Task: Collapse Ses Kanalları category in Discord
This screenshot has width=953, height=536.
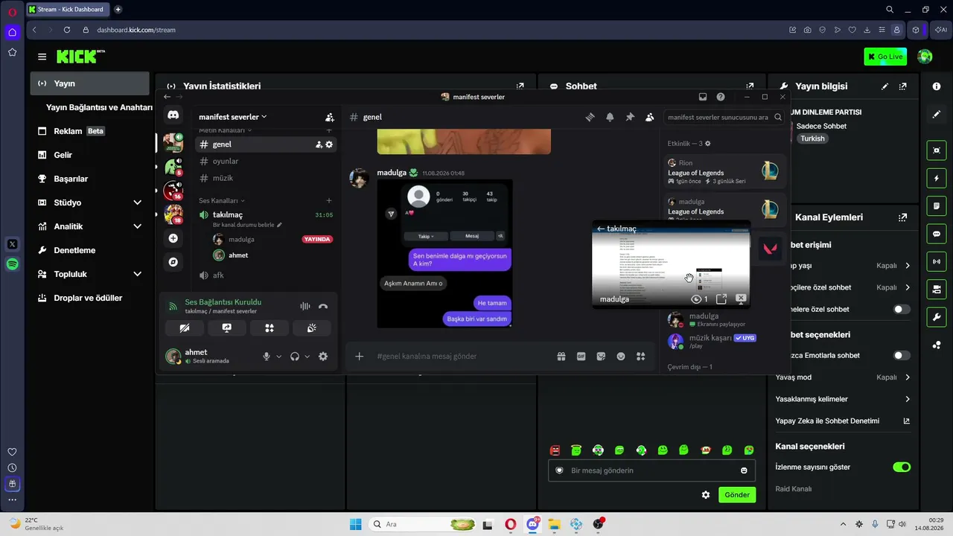Action: click(x=222, y=200)
